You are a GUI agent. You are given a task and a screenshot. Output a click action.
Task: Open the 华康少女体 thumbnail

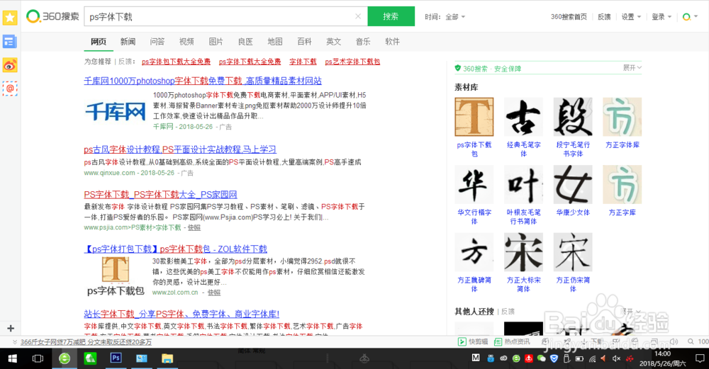[572, 184]
